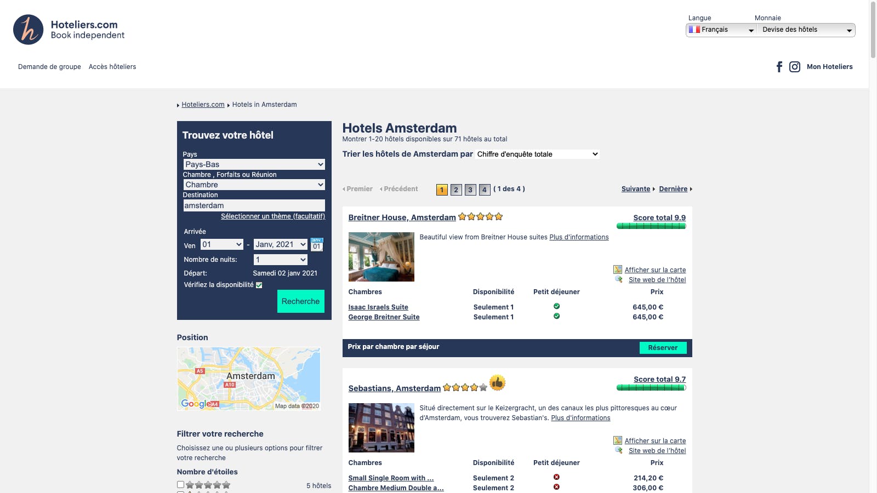Click breakfast cross icon for Small Single Room
This screenshot has width=877, height=493.
(556, 477)
